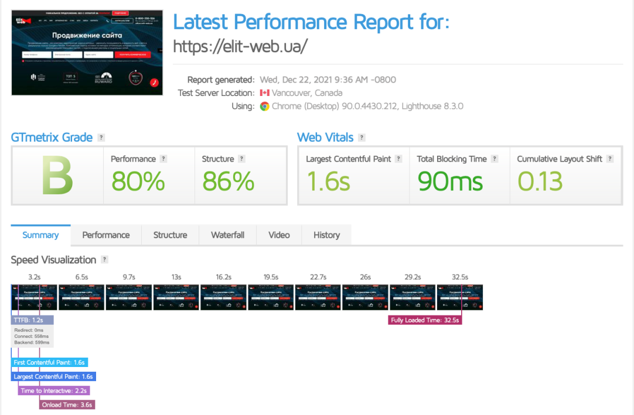The width and height of the screenshot is (634, 415).
Task: Select the 26s filmstrip frame
Action: pyautogui.click(x=365, y=297)
